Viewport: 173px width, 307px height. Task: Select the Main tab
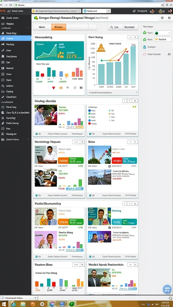pos(42,27)
